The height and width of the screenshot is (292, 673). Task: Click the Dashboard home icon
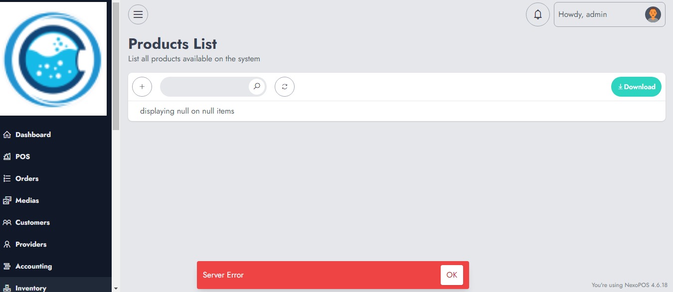click(7, 135)
